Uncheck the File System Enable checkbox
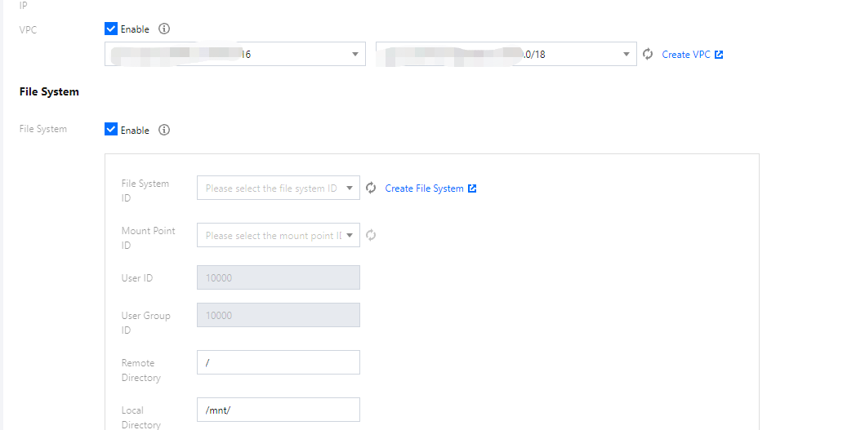Screen dimensions: 865x430 tap(112, 130)
